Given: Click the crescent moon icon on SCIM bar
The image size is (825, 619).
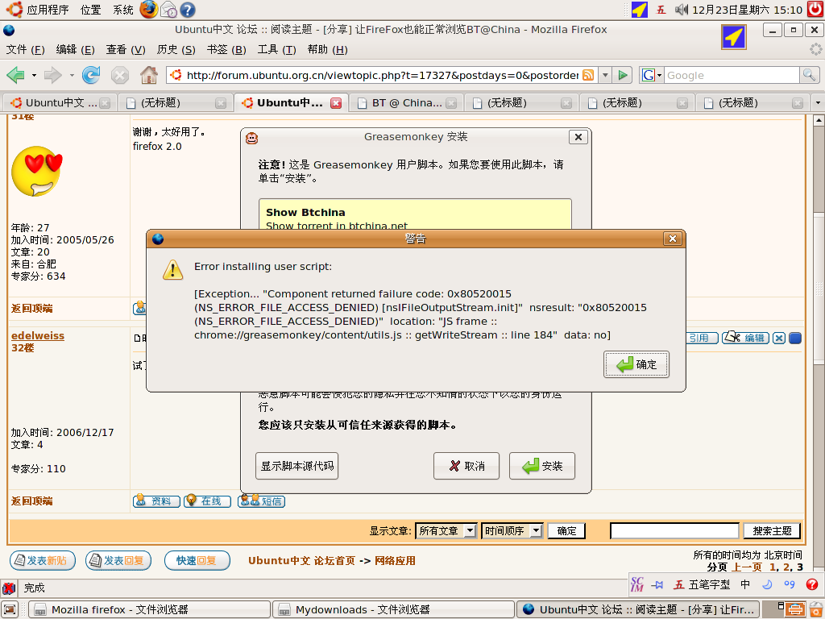Looking at the screenshot, I should pyautogui.click(x=767, y=584).
